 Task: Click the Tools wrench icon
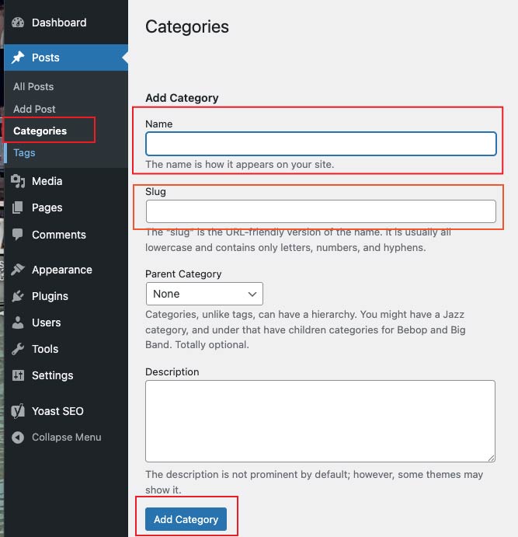(x=18, y=349)
